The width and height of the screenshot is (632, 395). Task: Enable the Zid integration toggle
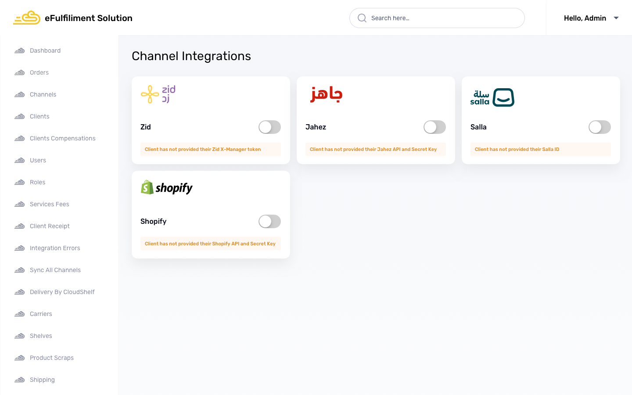pyautogui.click(x=269, y=127)
